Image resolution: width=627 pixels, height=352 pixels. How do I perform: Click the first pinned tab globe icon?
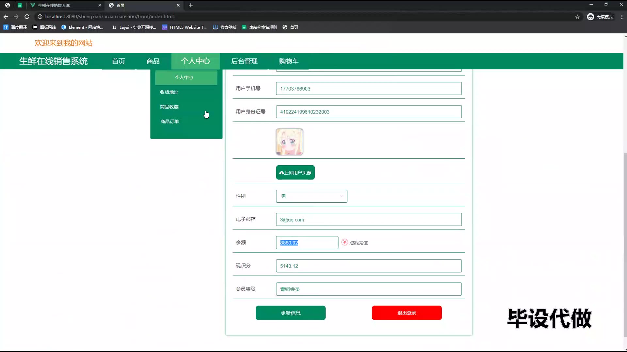(8, 5)
